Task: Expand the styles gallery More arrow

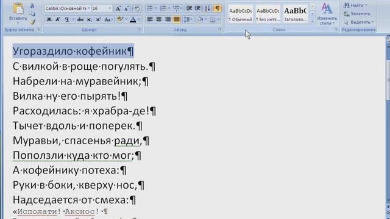Action: coord(313,21)
